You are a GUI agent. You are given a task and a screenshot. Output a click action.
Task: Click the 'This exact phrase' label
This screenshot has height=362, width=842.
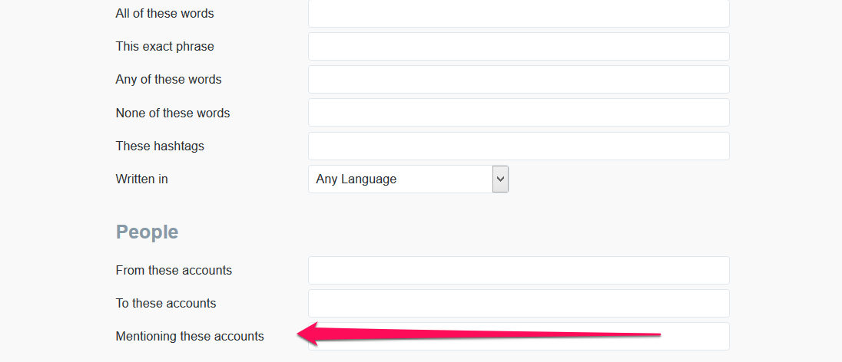pyautogui.click(x=164, y=47)
